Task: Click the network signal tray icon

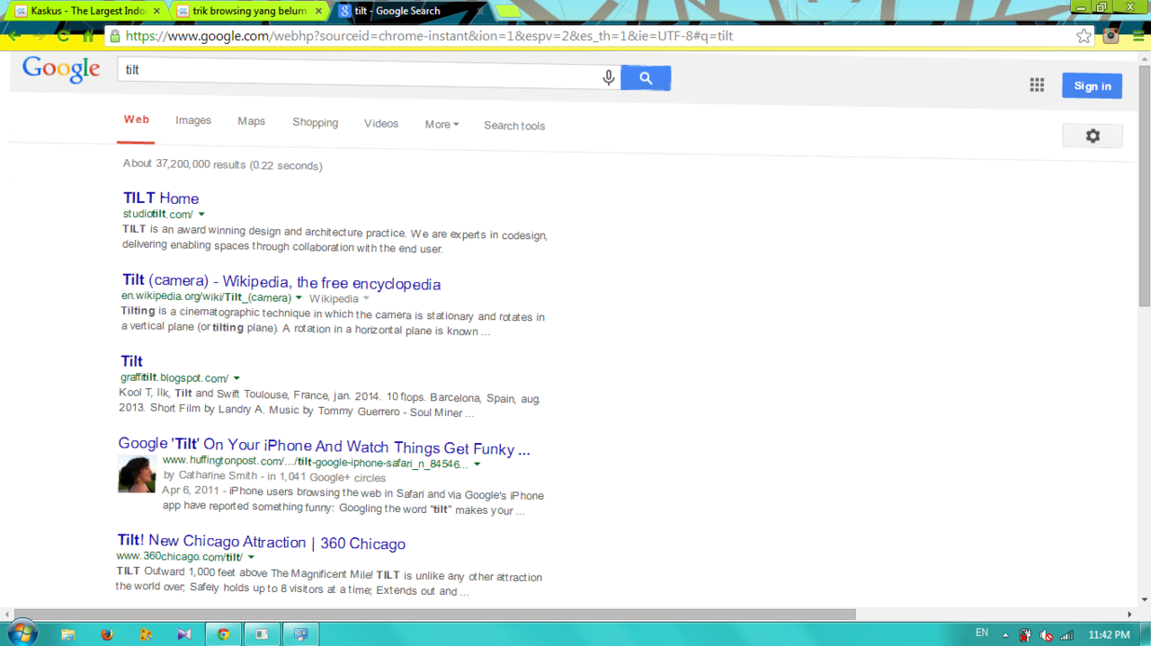Action: click(1067, 634)
